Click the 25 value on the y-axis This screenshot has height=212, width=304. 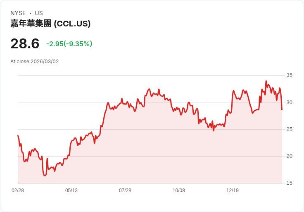290,129
